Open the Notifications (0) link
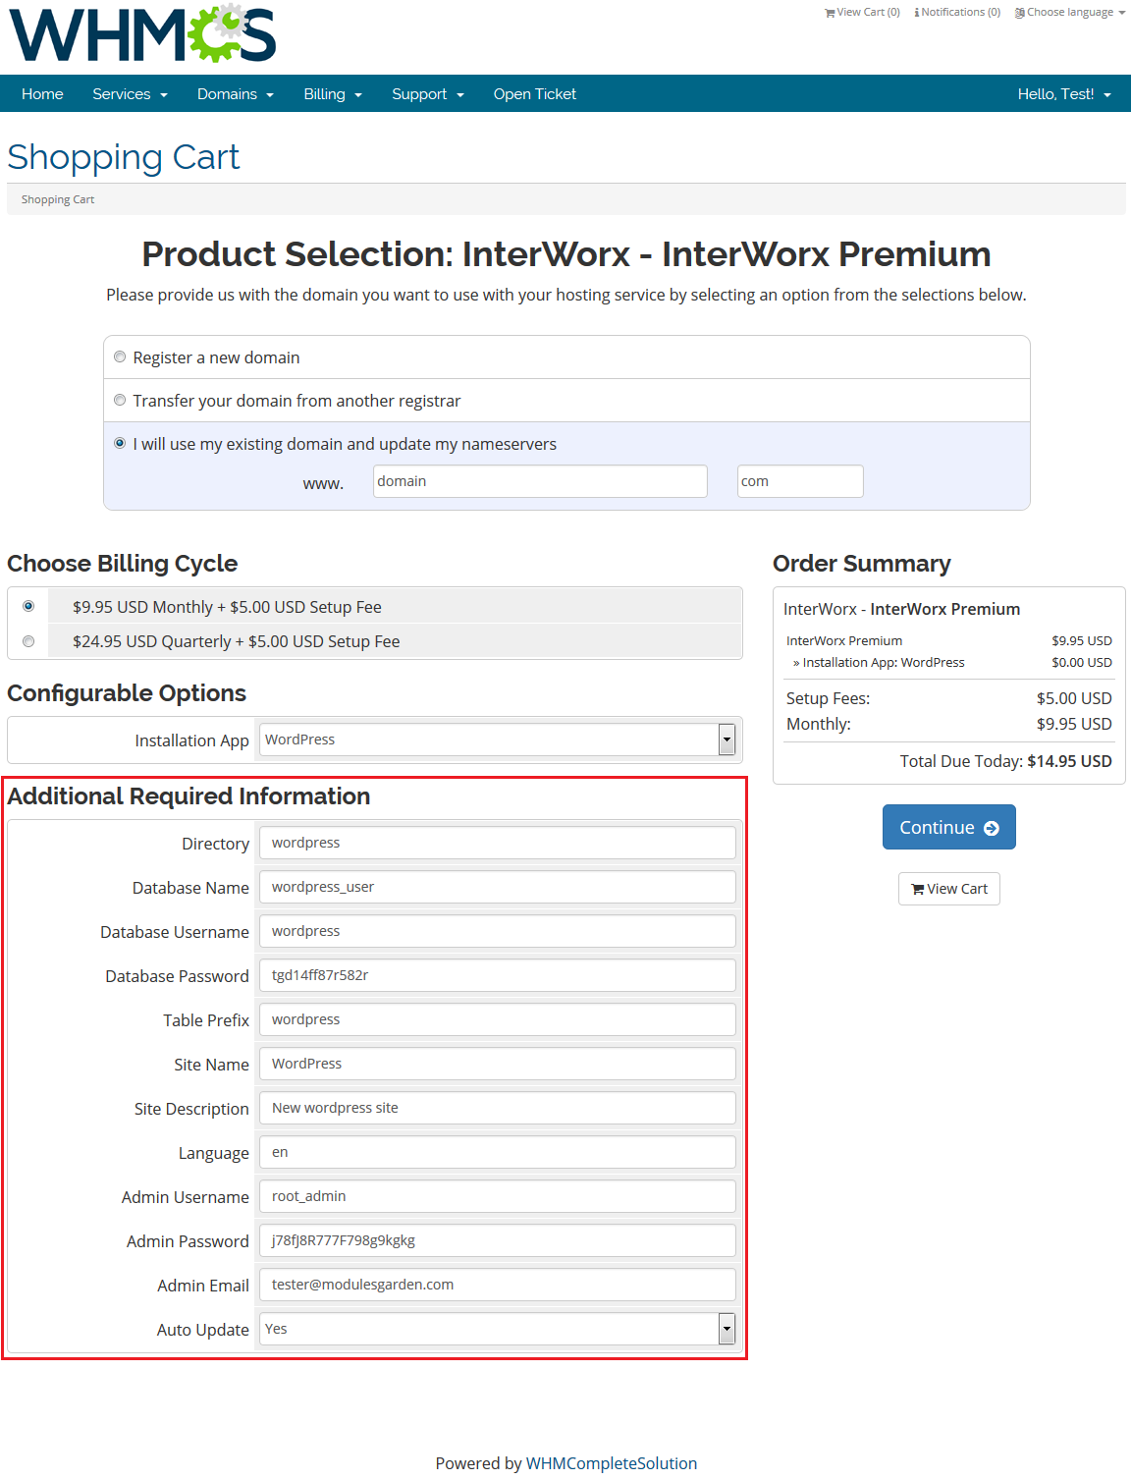Screen dimensions: 1131x1480 (x=957, y=13)
